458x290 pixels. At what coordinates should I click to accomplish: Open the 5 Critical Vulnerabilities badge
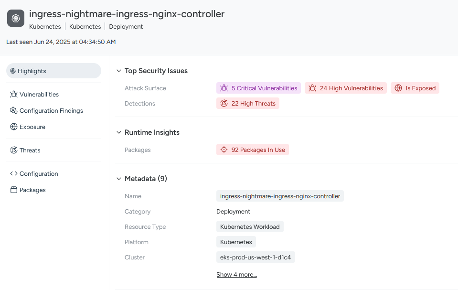[x=258, y=88]
